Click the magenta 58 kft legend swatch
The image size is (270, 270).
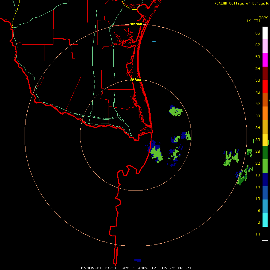pos(265,60)
